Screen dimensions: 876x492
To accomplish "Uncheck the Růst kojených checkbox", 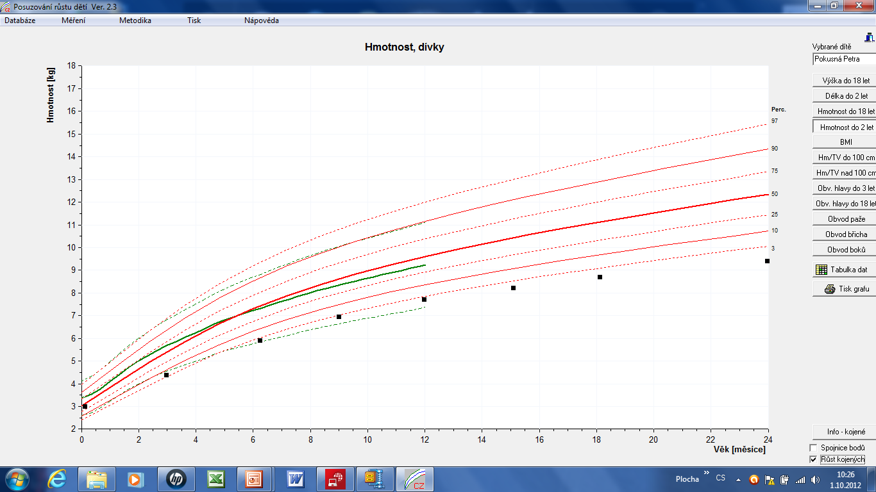I will click(814, 459).
